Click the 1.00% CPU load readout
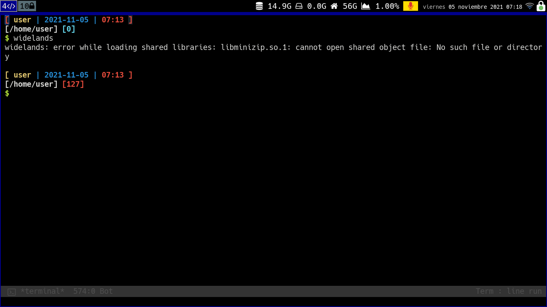 [387, 6]
